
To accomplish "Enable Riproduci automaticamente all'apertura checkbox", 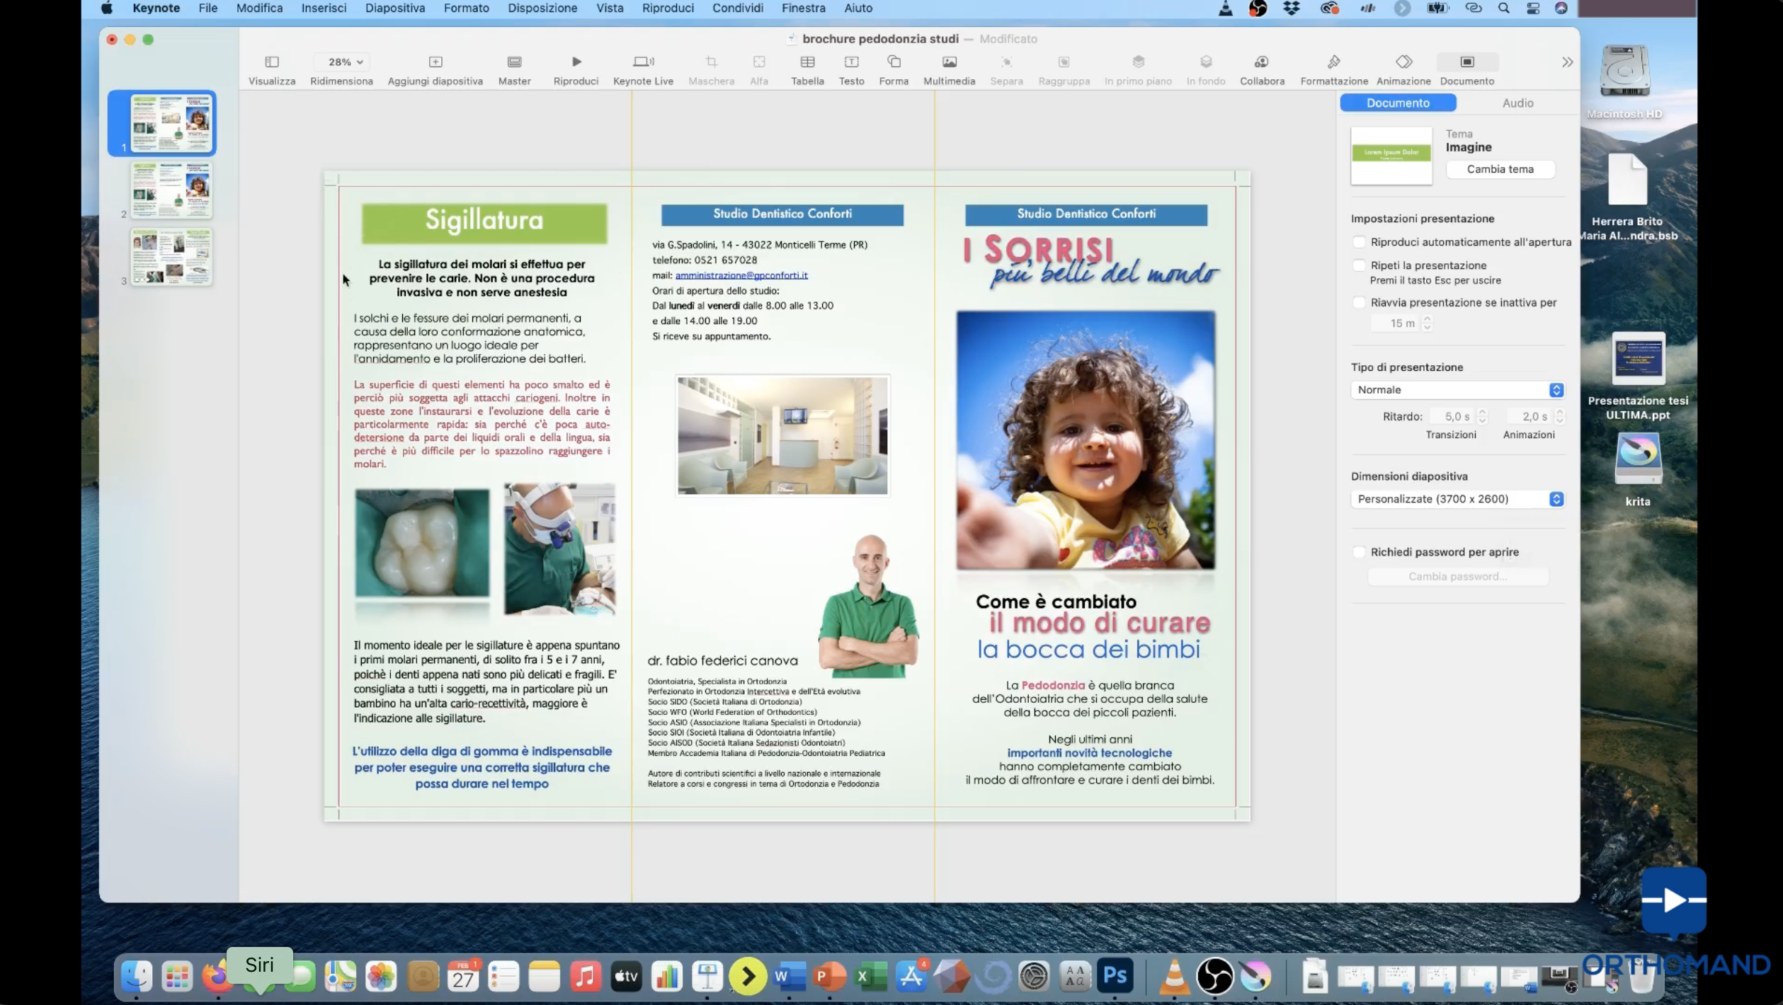I will [1358, 242].
